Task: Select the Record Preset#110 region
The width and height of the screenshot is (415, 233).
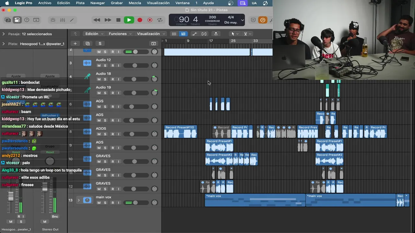Action: pyautogui.click(x=181, y=131)
